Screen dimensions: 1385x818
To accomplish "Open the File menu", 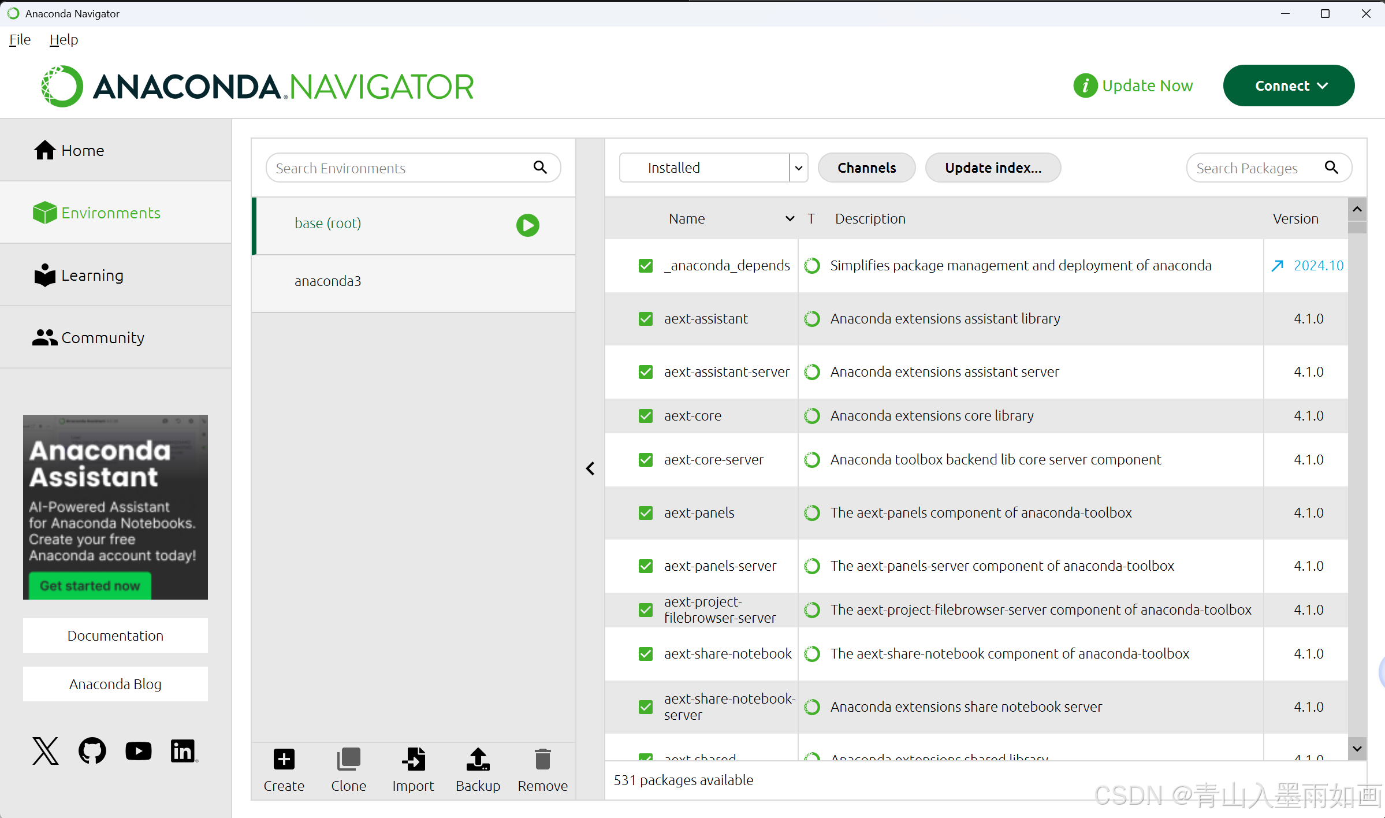I will 20,39.
